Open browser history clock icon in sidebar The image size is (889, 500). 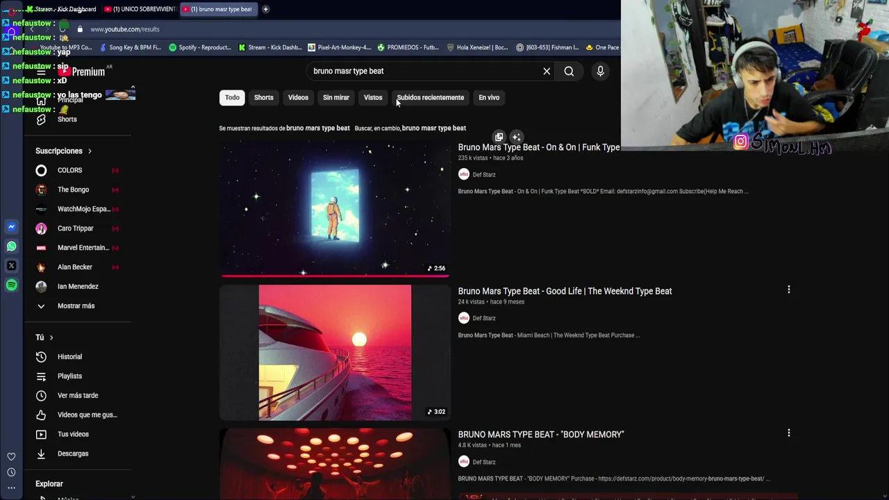[11, 472]
